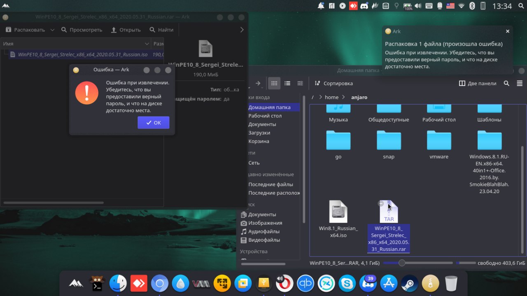The height and width of the screenshot is (296, 527).
Task: Click Открыть (Open) in Ark toolbar
Action: pos(126,30)
